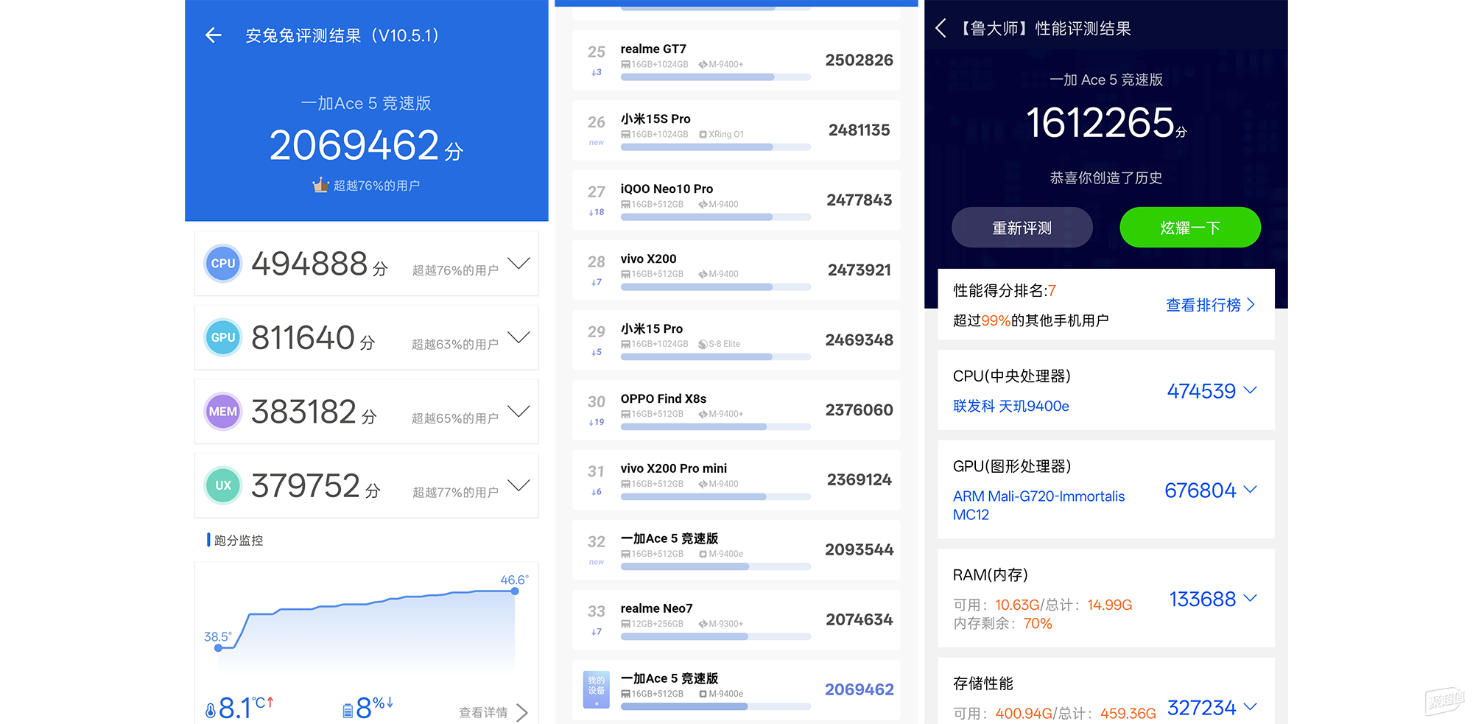
Task: Tap the score 2502826 of realme GT7
Action: pyautogui.click(x=859, y=60)
